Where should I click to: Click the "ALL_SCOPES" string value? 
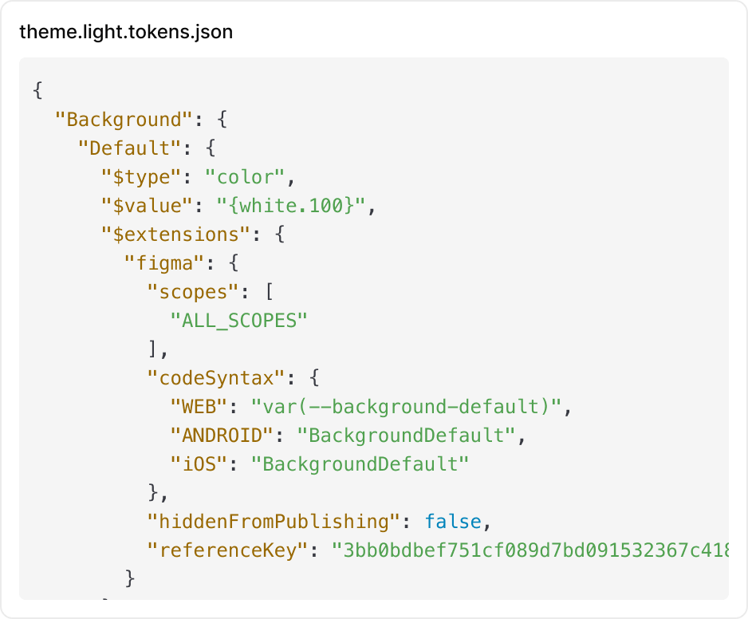pyautogui.click(x=239, y=321)
